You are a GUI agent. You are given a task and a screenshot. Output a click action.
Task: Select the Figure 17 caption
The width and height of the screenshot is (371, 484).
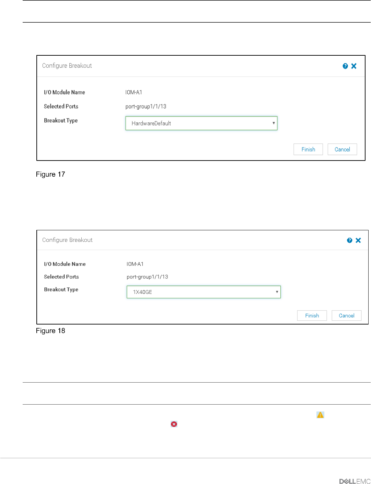(50, 174)
